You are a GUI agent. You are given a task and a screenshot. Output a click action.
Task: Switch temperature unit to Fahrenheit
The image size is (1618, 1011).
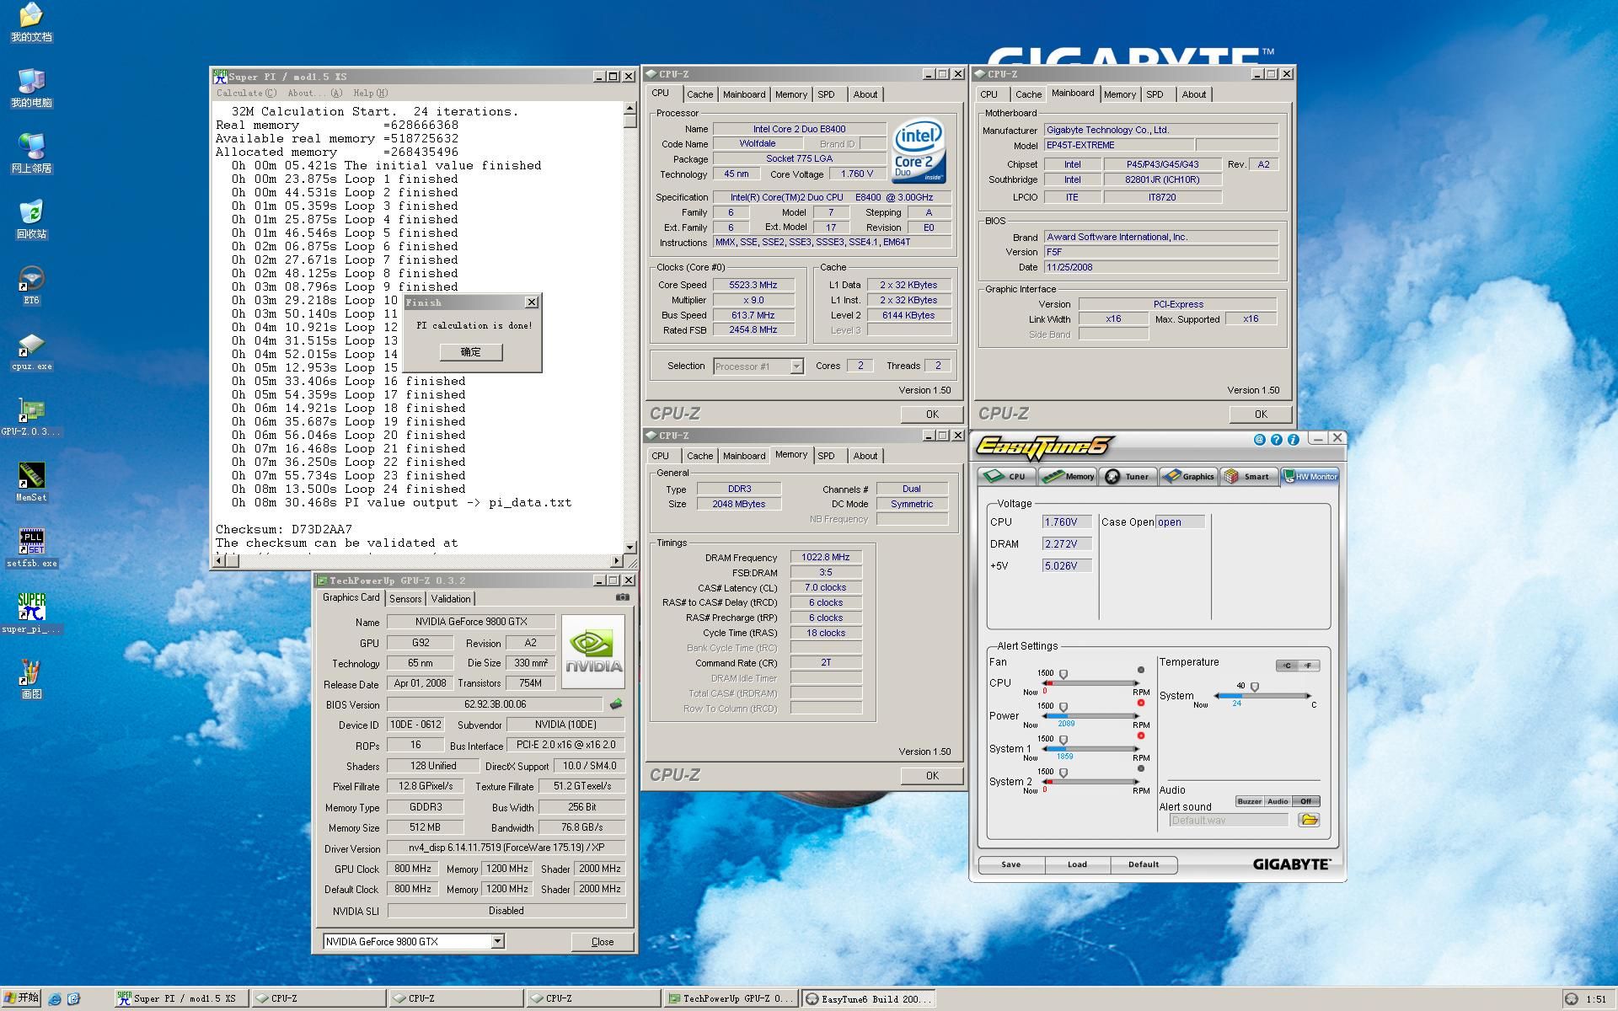pyautogui.click(x=1309, y=666)
